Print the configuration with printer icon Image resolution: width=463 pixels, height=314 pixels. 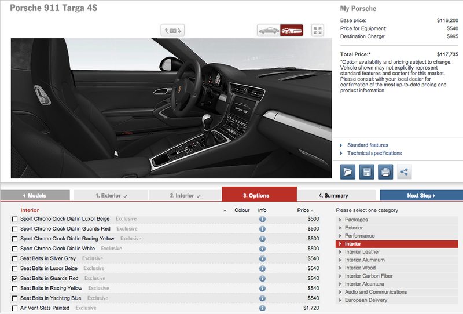pos(385,172)
